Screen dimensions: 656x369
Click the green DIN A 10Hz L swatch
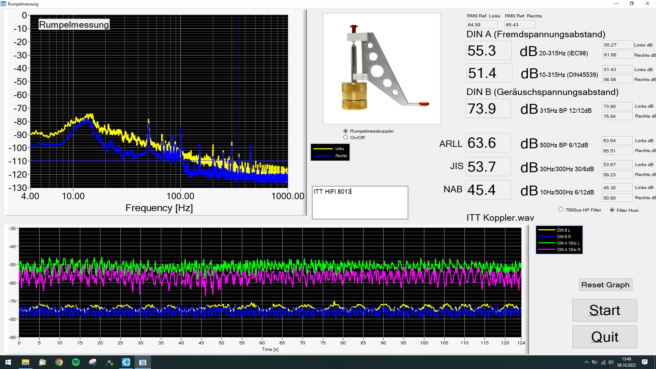tap(547, 243)
